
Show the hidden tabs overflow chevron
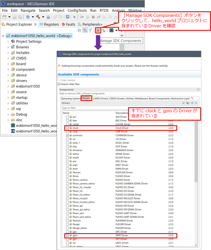point(192,98)
